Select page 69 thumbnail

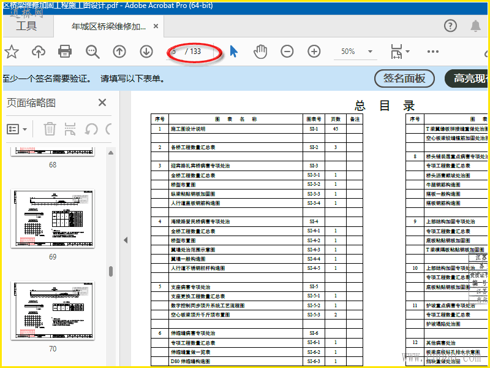[x=53, y=218]
